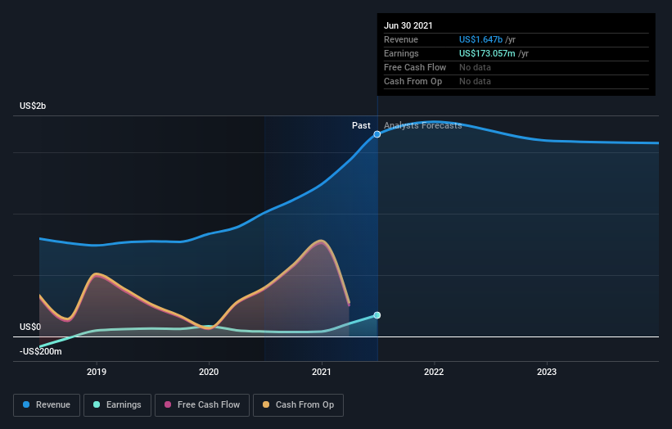Screen dimensions: 672x429
Task: Click the 2019 x-axis label
Action: point(97,372)
